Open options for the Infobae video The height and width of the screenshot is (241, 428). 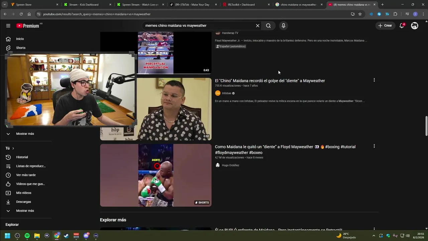374,80
